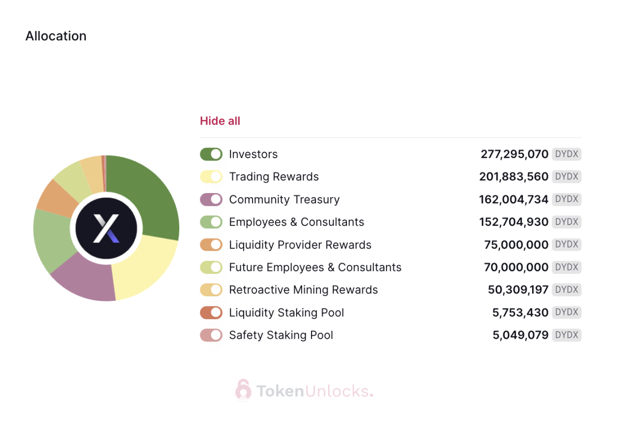This screenshot has height=431, width=631.
Task: Turn off Liquidity Provider Rewards toggle
Action: [x=211, y=245]
